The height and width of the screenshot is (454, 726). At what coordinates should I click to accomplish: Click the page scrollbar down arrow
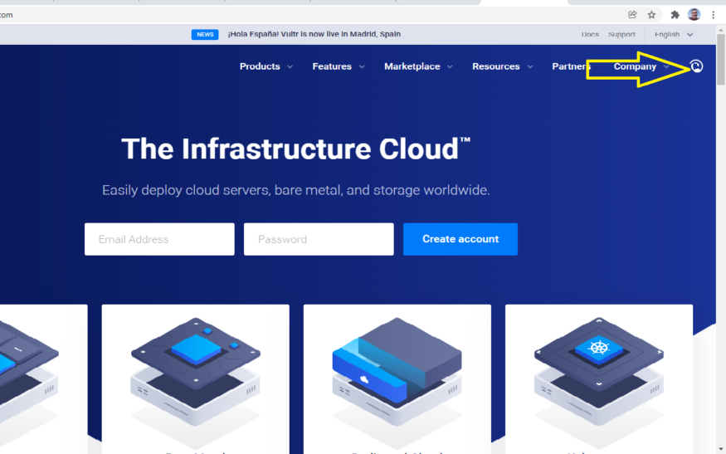pyautogui.click(x=721, y=449)
